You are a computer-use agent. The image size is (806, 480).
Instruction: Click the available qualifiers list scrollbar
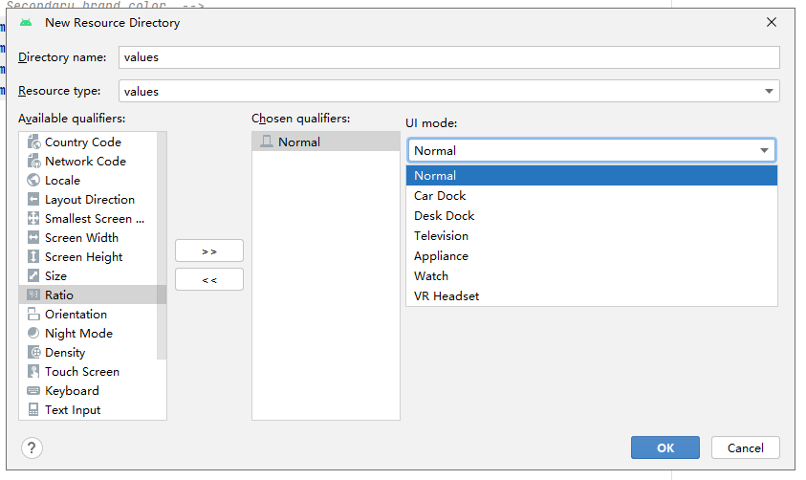[162, 246]
